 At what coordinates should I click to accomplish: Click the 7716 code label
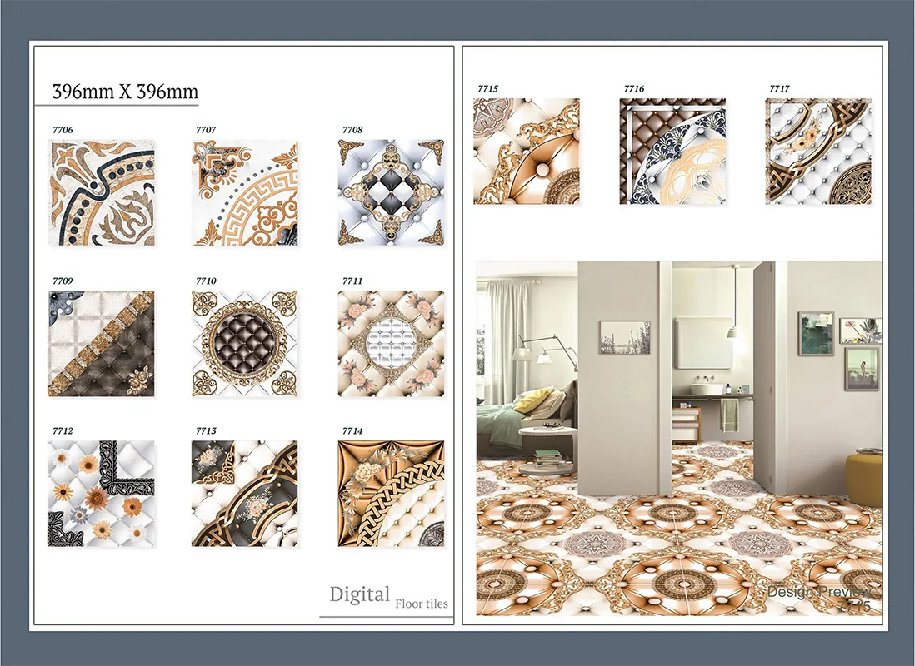633,88
